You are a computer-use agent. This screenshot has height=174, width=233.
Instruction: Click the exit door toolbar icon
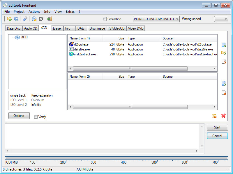tap(50, 19)
